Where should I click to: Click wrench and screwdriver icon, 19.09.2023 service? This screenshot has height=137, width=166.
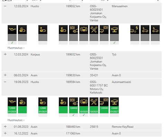click(94, 102)
